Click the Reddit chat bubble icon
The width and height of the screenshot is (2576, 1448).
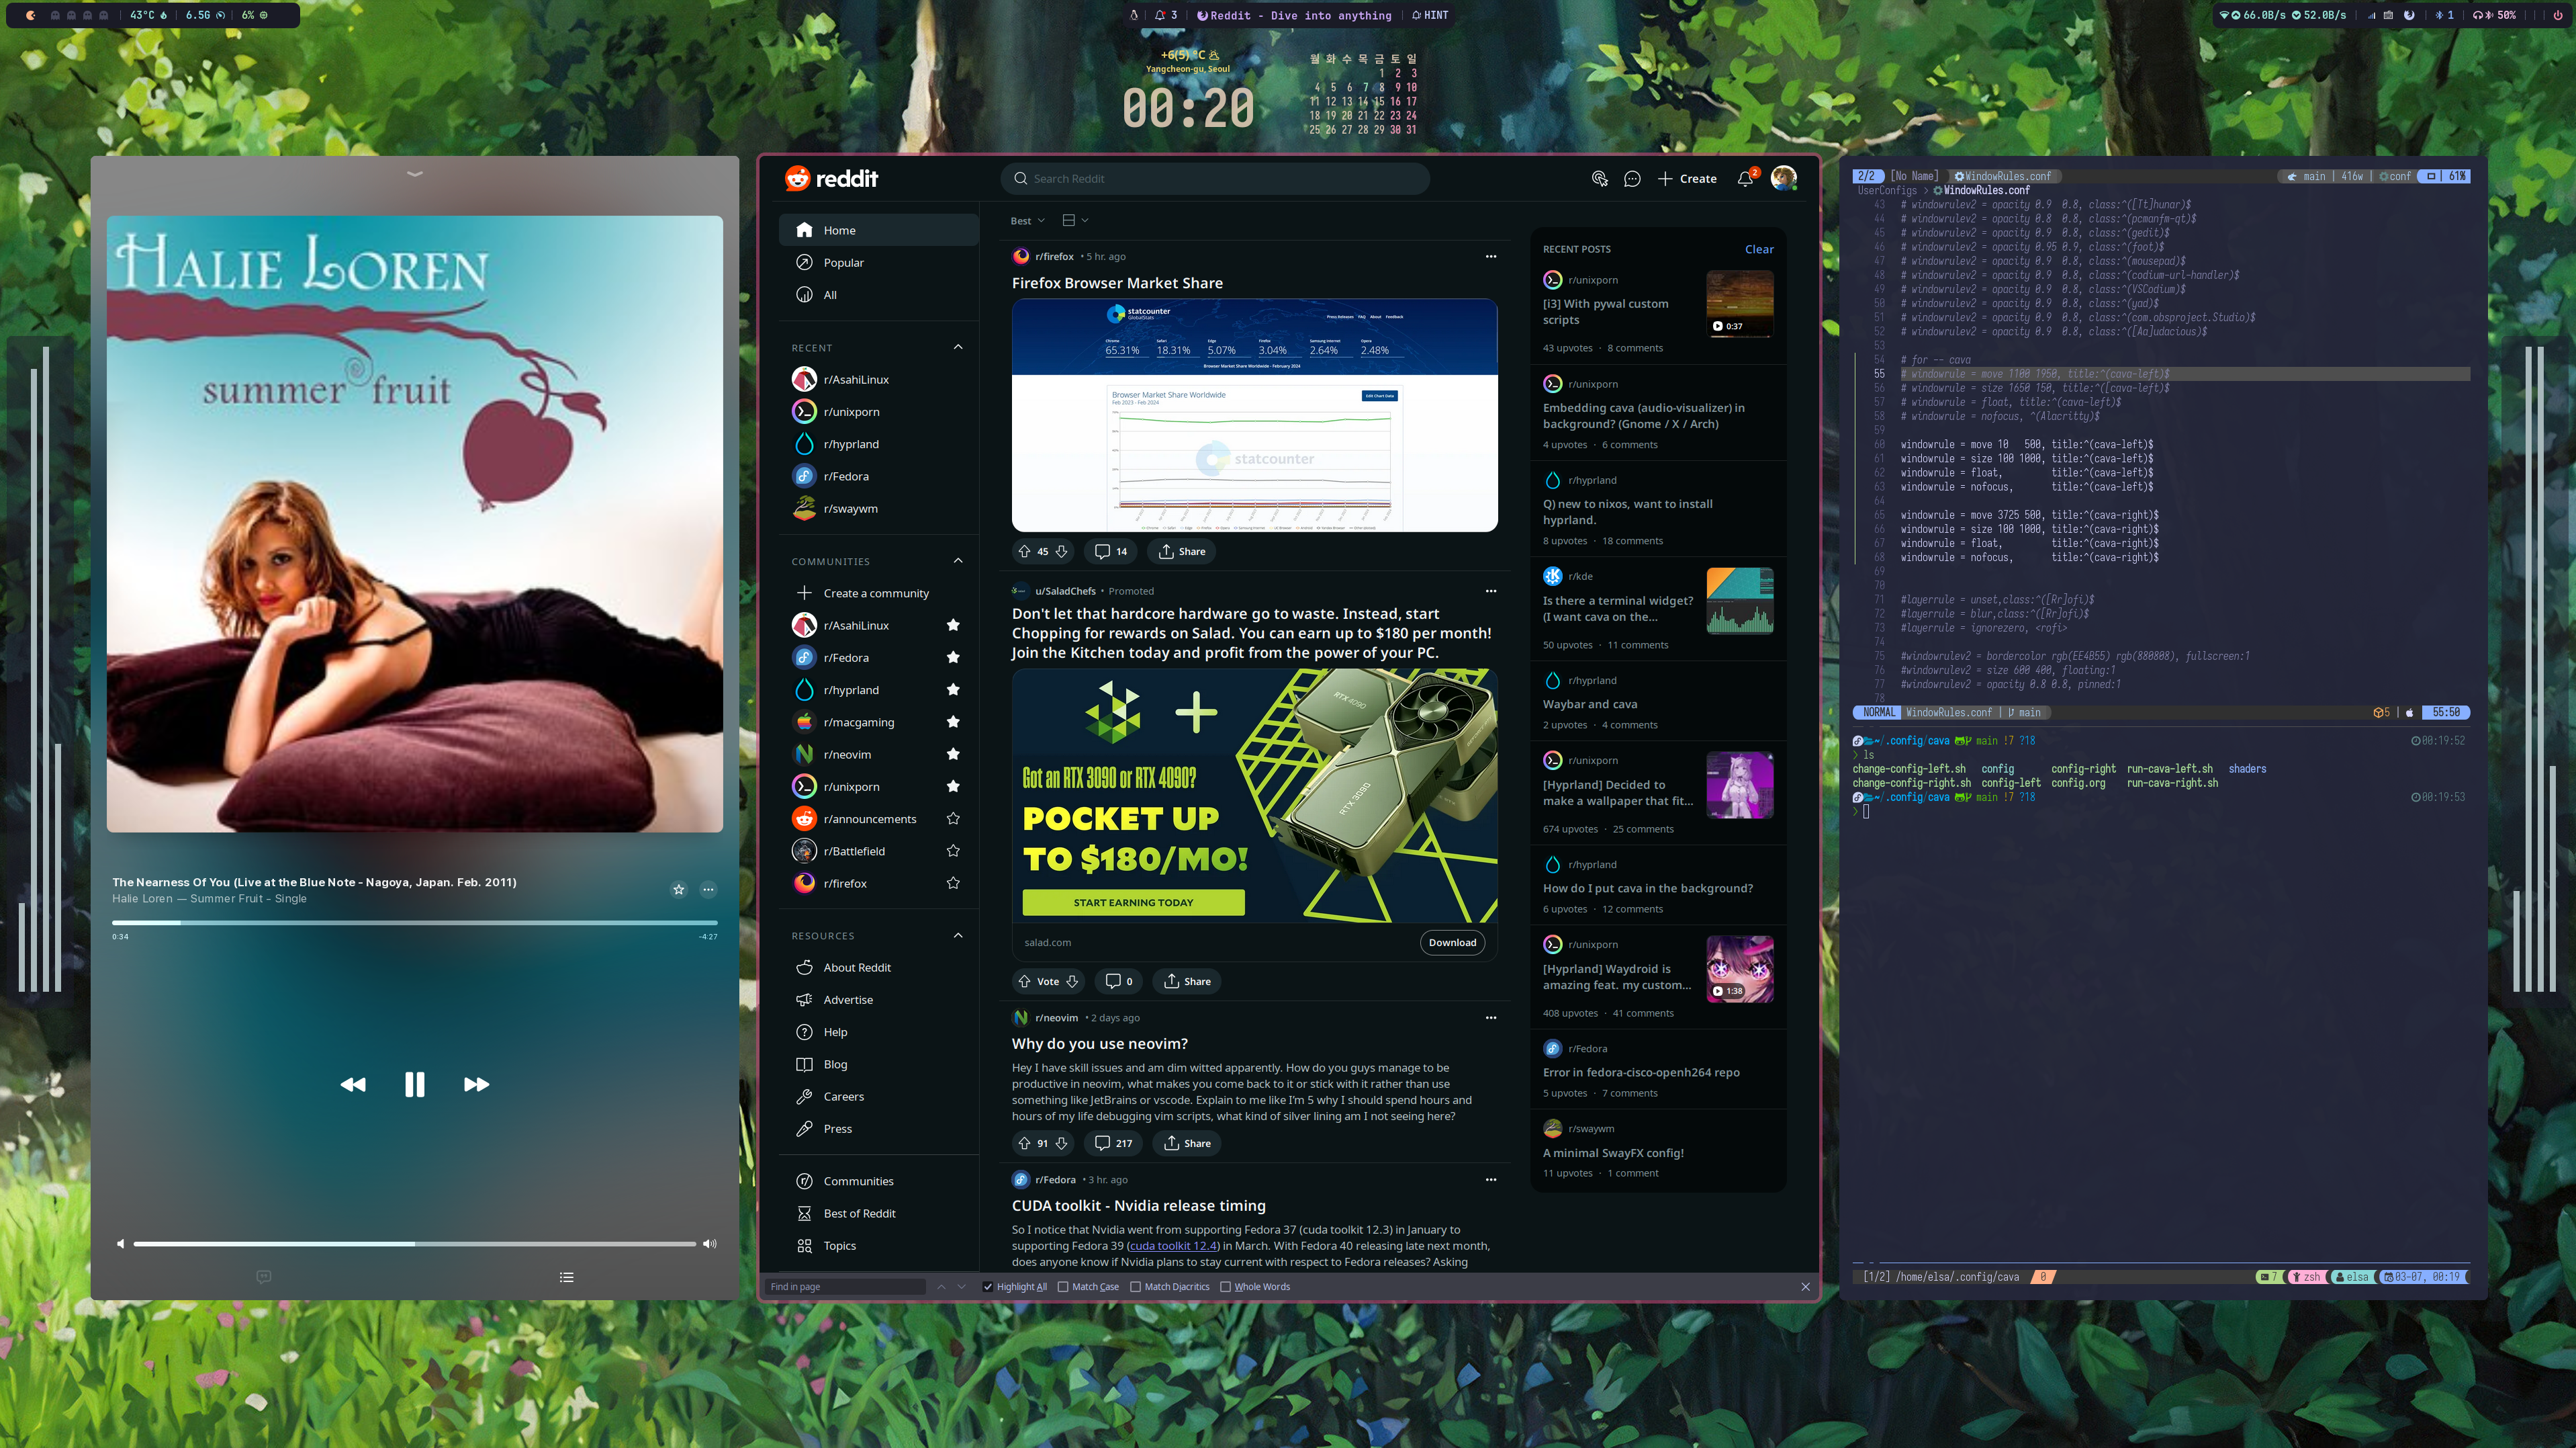1632,179
